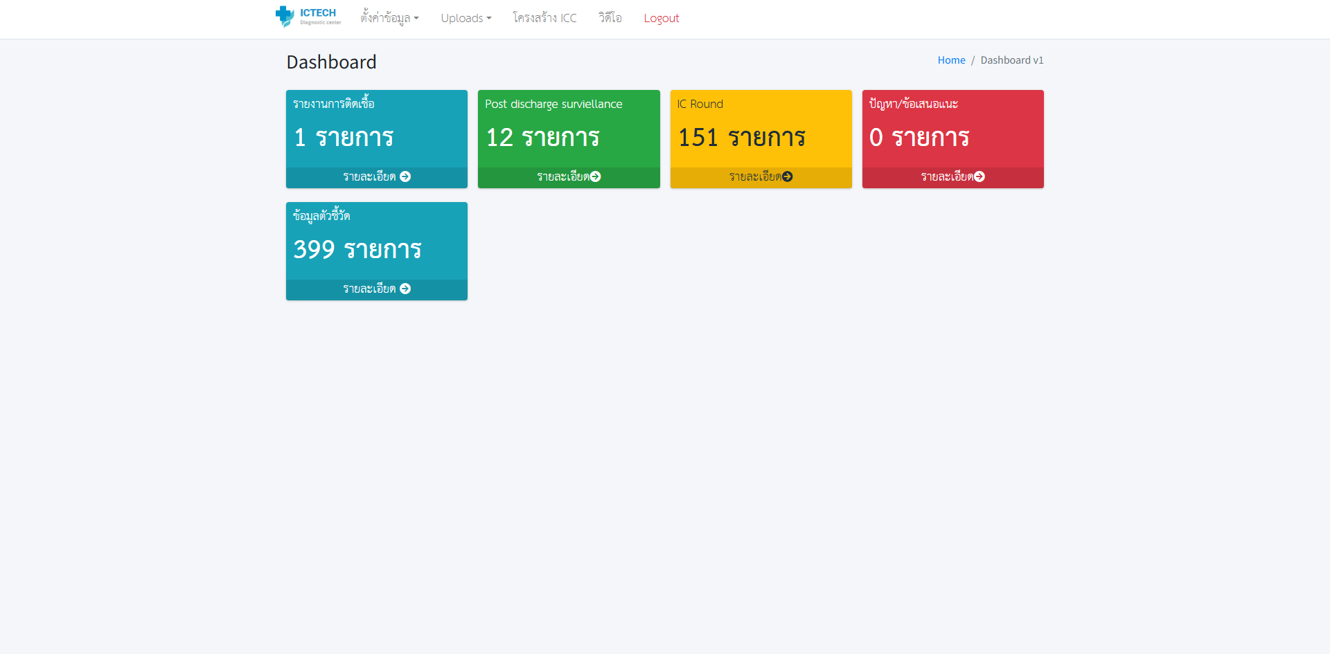Click arrow icon on Post discharge surveillance card
This screenshot has width=1330, height=654.
(596, 177)
